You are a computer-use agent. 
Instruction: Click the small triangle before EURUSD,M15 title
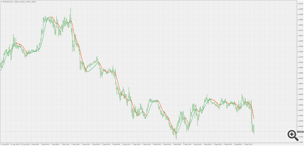[x=1, y=2]
